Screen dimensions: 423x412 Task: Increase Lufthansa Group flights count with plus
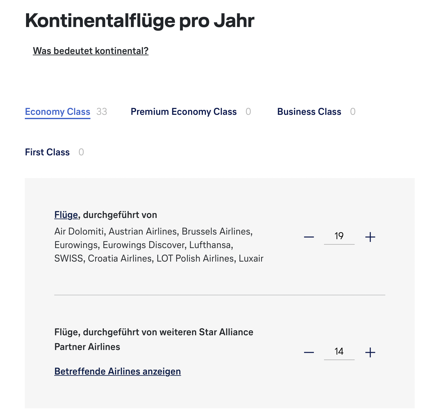pos(370,237)
